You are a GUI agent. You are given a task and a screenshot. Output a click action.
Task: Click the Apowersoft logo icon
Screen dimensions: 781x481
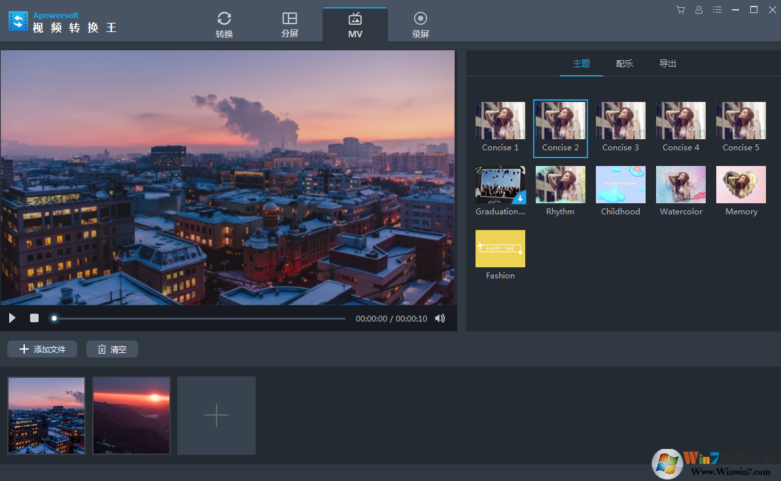pos(18,21)
